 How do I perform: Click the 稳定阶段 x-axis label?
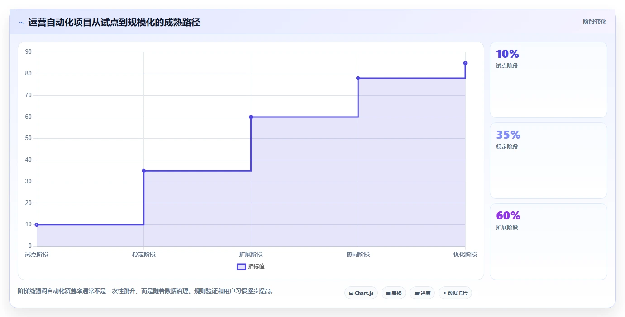pos(144,254)
